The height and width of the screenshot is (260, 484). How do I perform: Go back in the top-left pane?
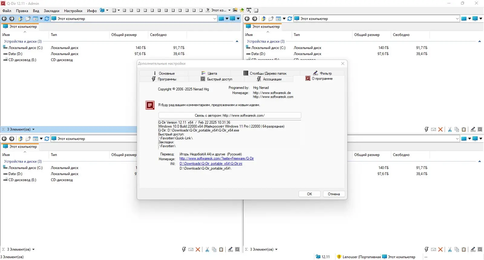click(4, 19)
